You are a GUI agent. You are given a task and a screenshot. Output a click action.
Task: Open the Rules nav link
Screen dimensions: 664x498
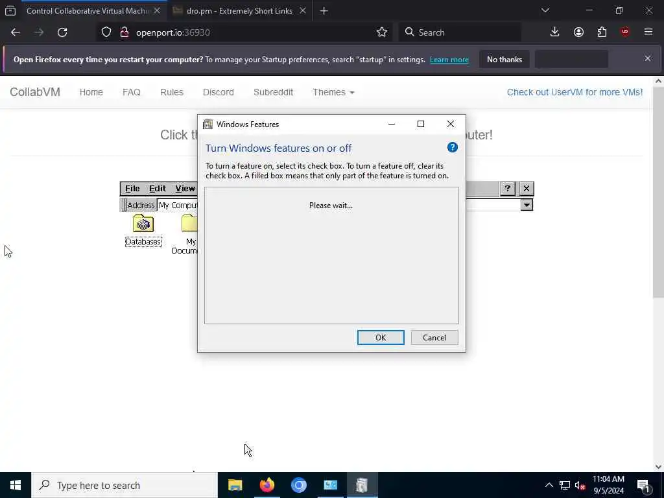tap(171, 92)
